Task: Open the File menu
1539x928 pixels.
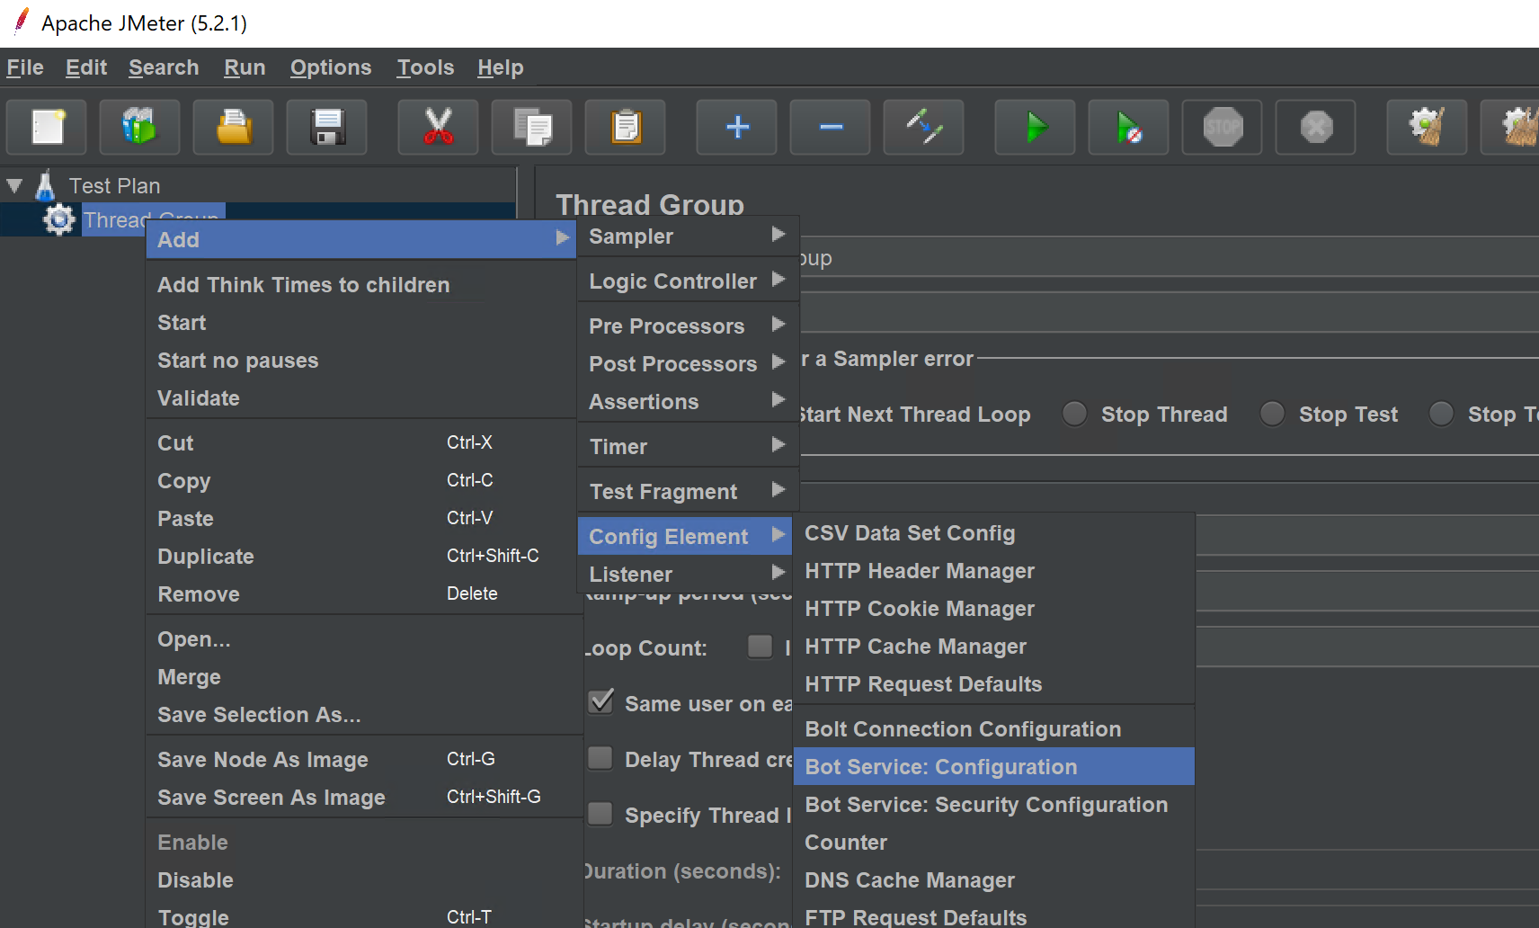Action: pyautogui.click(x=25, y=67)
